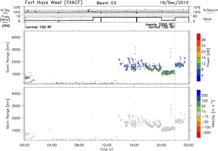This screenshot has width=218, height=151.
Task: Click the '10^5' label on the left N.Sky axis
Action: coord(17,7)
